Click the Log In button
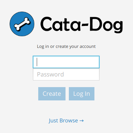The height and width of the screenshot is (133, 133). pyautogui.click(x=81, y=94)
